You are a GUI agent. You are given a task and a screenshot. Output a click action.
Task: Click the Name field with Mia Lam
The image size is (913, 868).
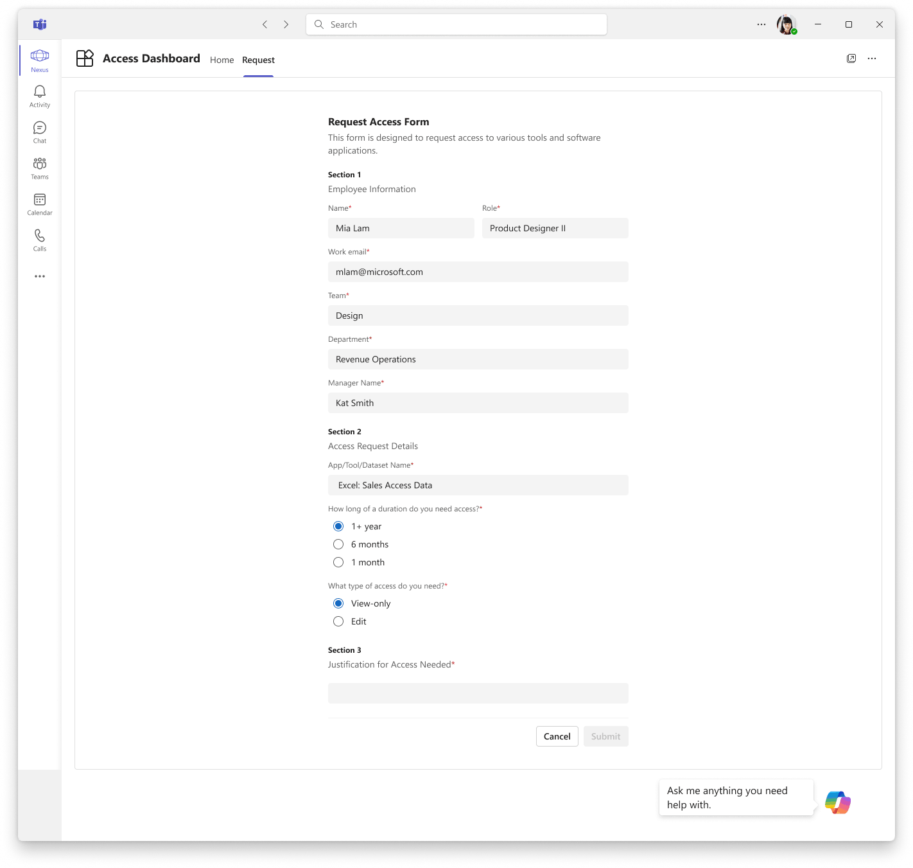(401, 228)
